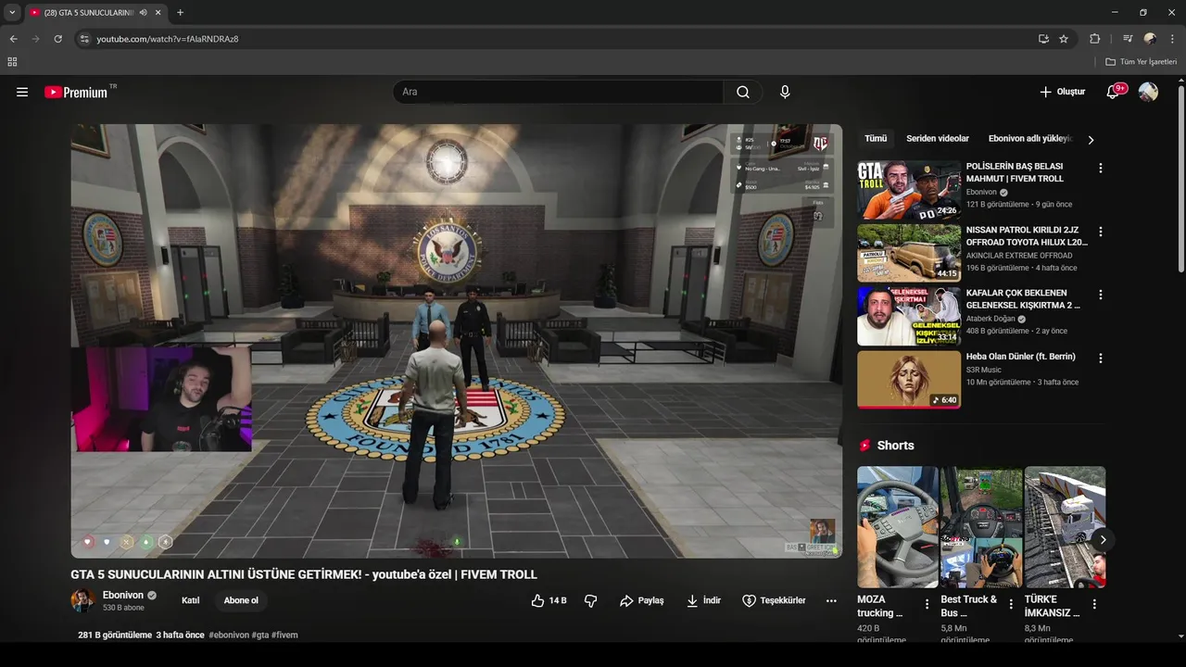
Task: Click the search magnifier button
Action: click(x=743, y=92)
